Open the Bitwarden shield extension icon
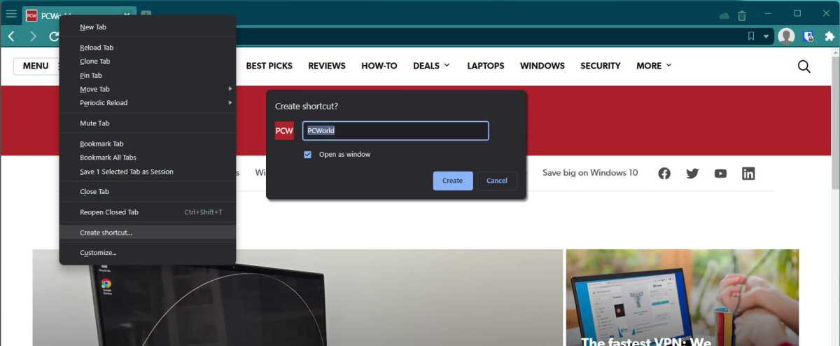Screen dimensions: 840x346 808,36
